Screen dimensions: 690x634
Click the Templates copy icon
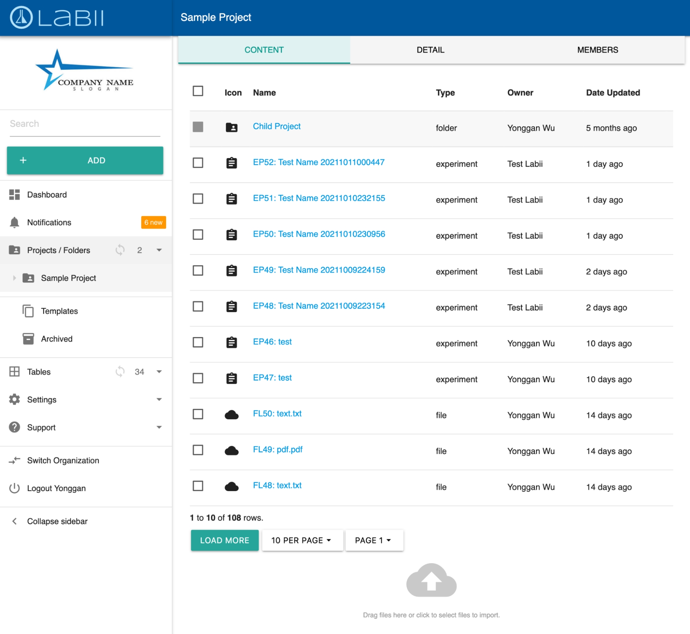coord(28,311)
